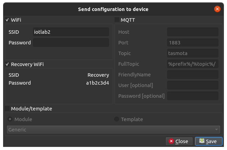Uncheck the WiFi checkbox
Viewport: 227px width, 150px height.
click(x=8, y=20)
